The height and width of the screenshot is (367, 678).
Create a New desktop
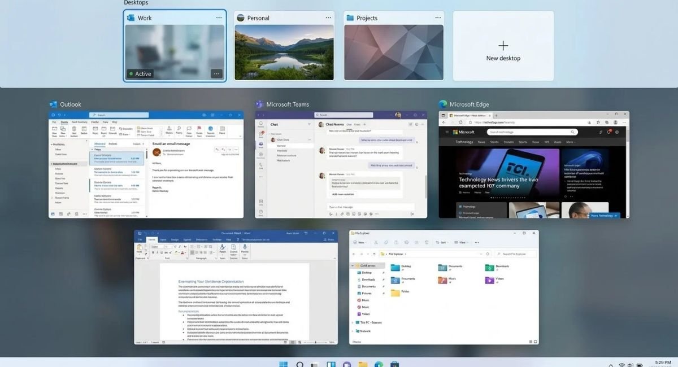503,46
